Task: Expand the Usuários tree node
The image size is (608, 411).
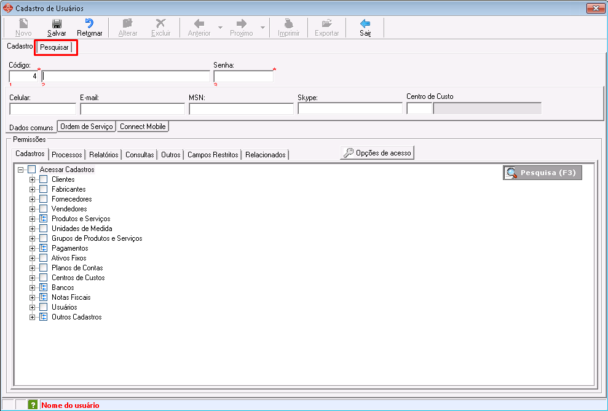Action: (x=32, y=307)
